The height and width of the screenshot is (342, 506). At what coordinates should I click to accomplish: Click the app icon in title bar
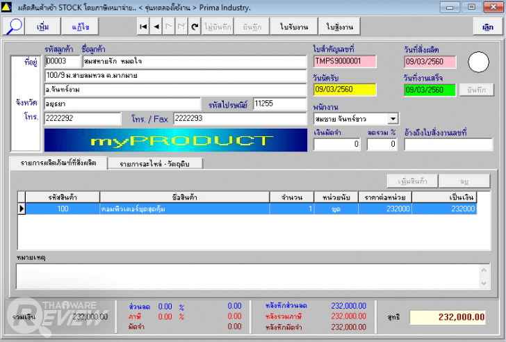point(8,7)
